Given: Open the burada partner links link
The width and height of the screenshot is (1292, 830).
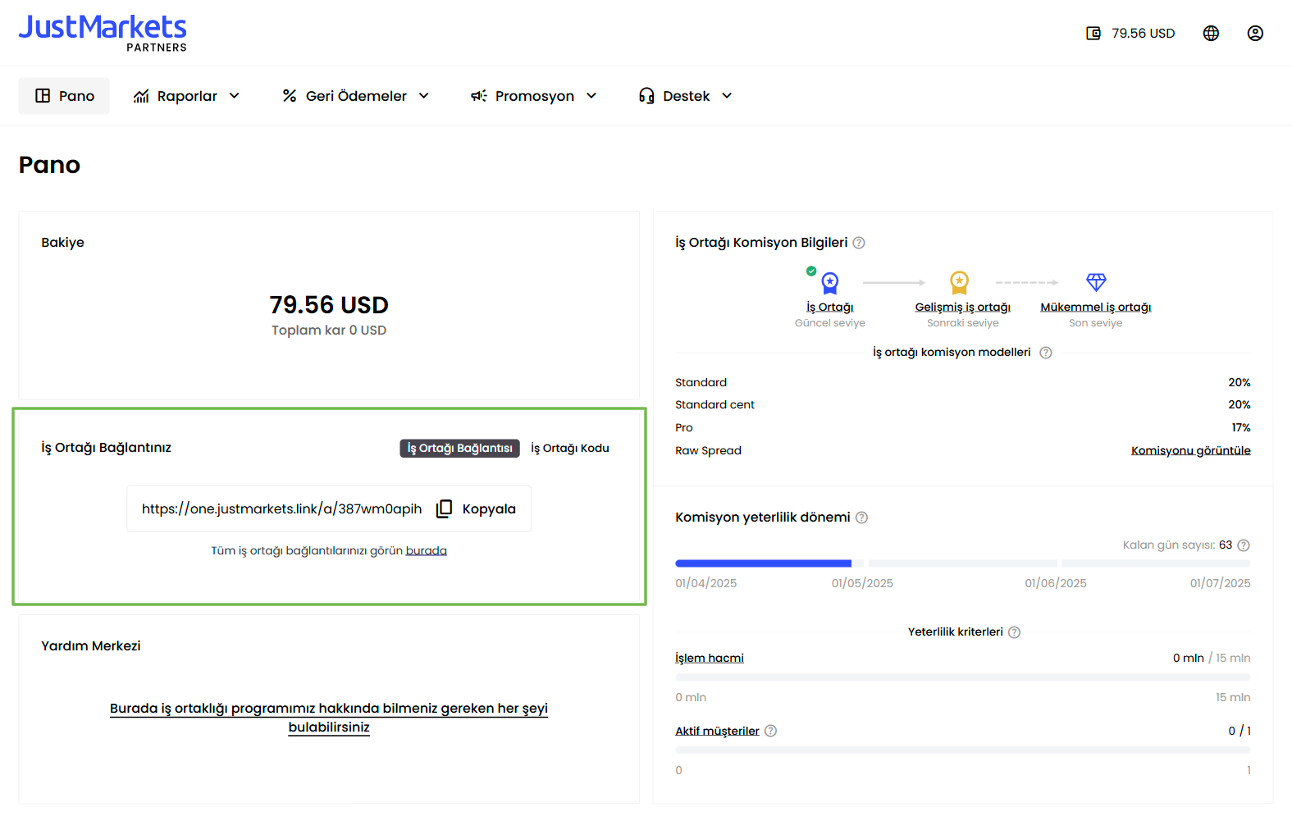Looking at the screenshot, I should [x=427, y=551].
